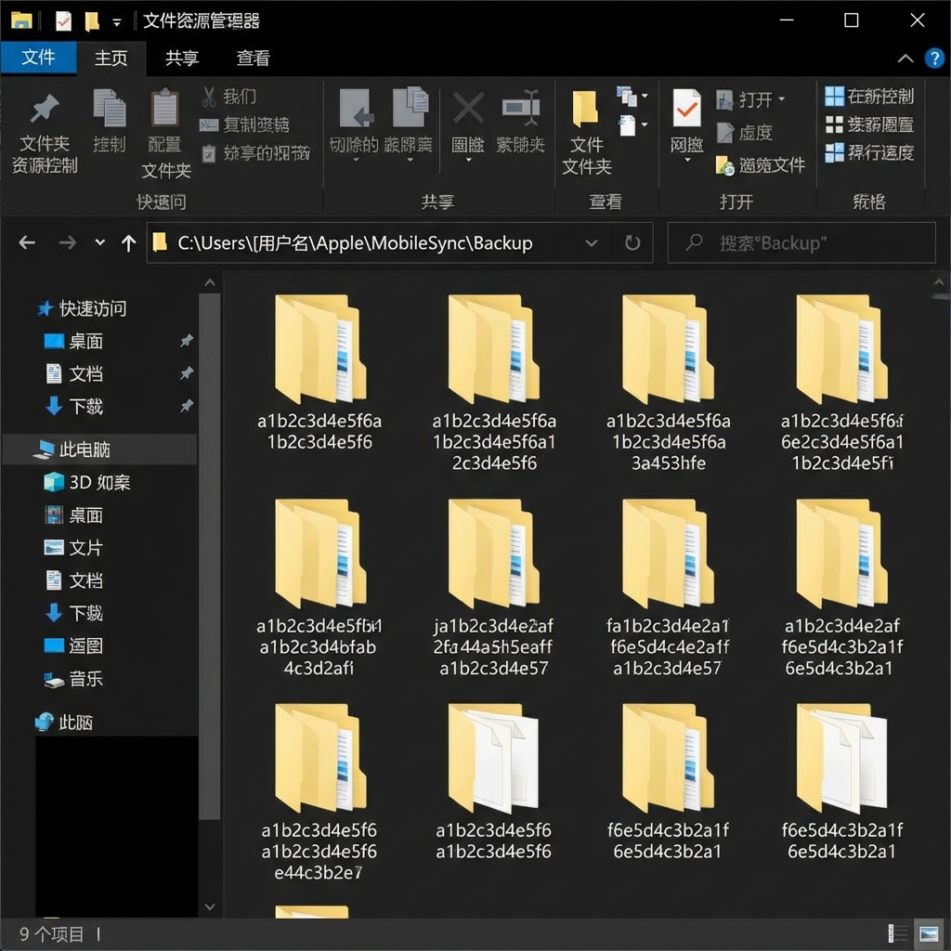Switch to details view in status bar
Screen dimensions: 951x951
click(899, 933)
